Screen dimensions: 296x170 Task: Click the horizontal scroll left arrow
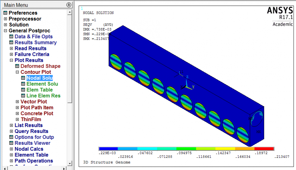[5, 168]
